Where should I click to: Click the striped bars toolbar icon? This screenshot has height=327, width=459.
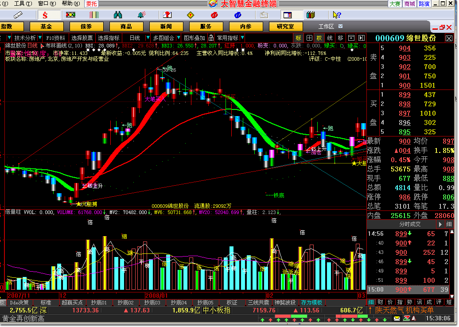click(x=94, y=15)
